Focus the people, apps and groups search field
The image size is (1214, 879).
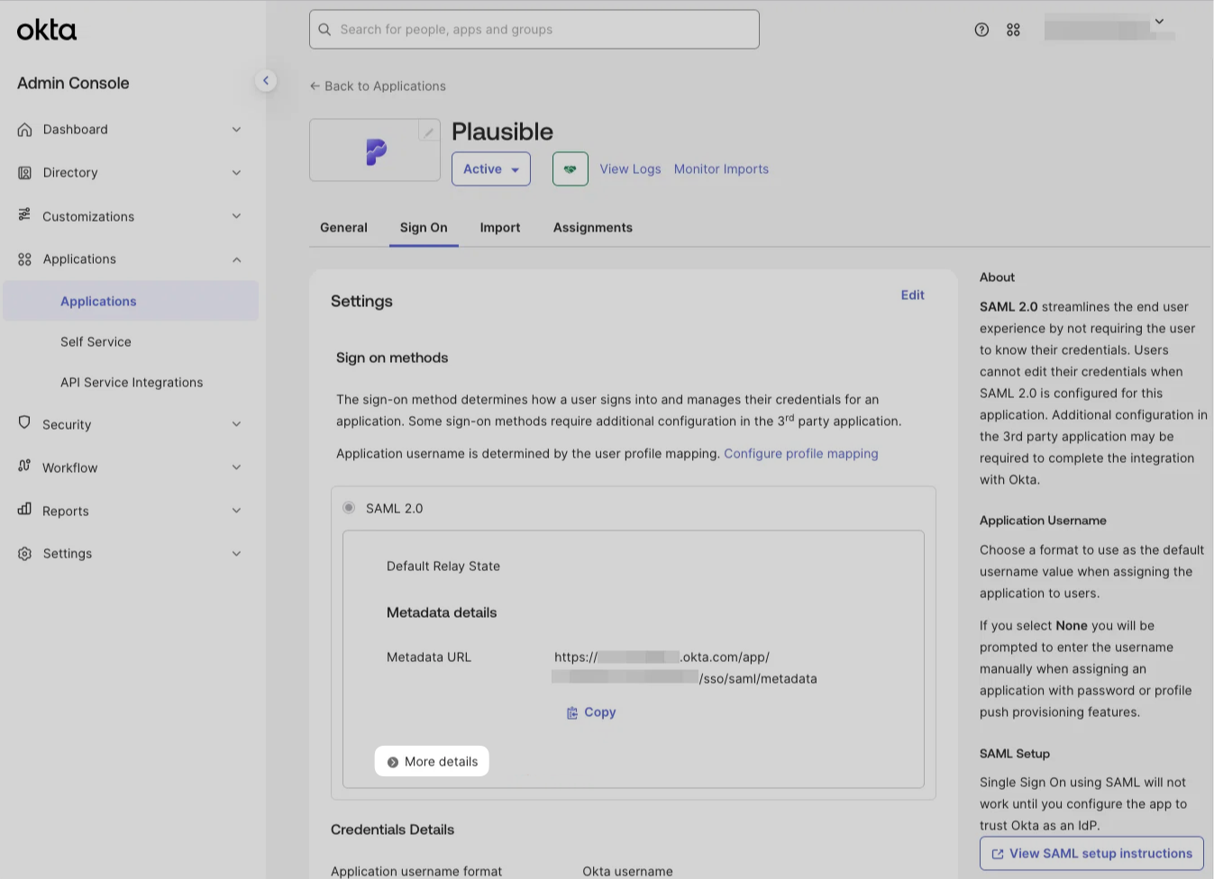click(x=534, y=30)
